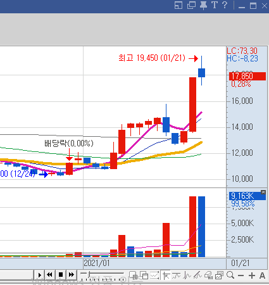Start chart replay with the play button
The width and height of the screenshot is (269, 285).
click(x=39, y=275)
